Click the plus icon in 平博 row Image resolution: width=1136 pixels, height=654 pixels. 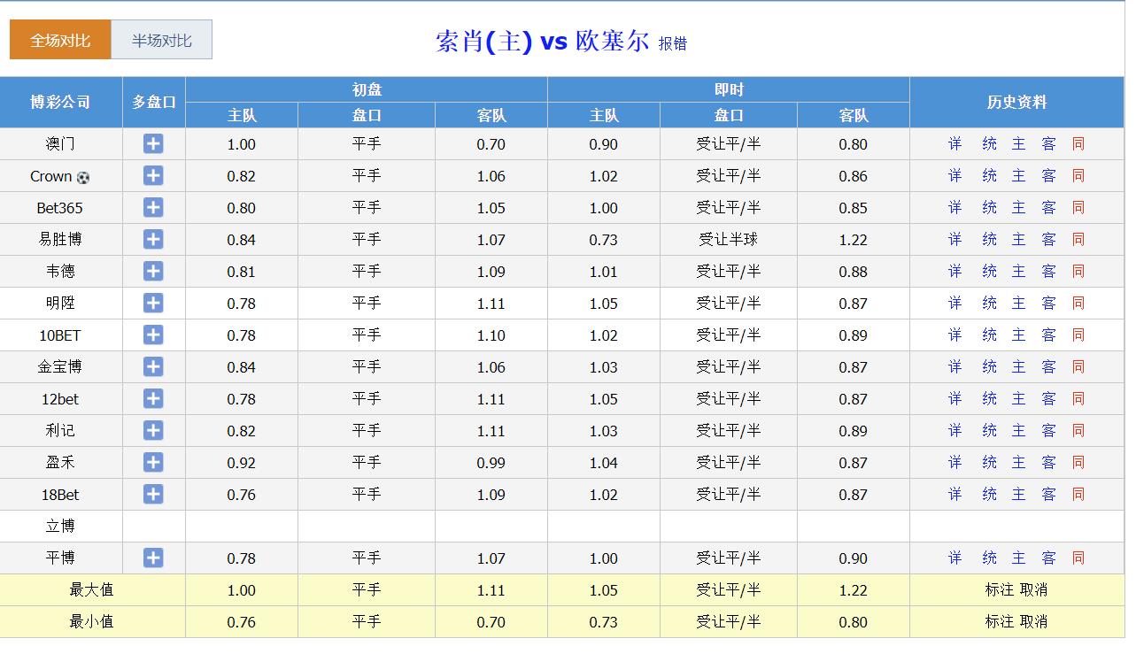coord(153,558)
